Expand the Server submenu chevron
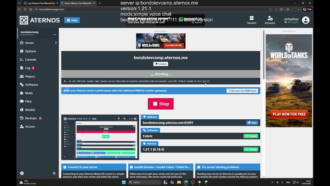This screenshot has height=186, width=330. pos(56,43)
